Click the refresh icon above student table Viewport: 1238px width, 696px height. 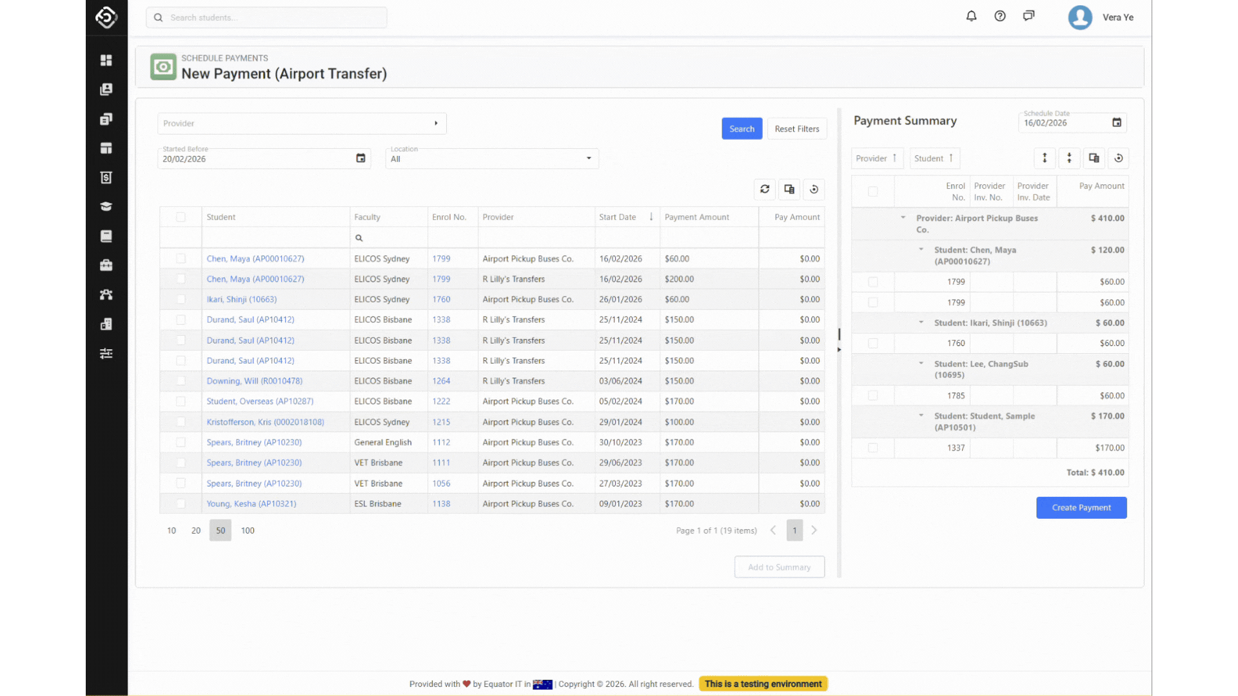click(x=765, y=189)
